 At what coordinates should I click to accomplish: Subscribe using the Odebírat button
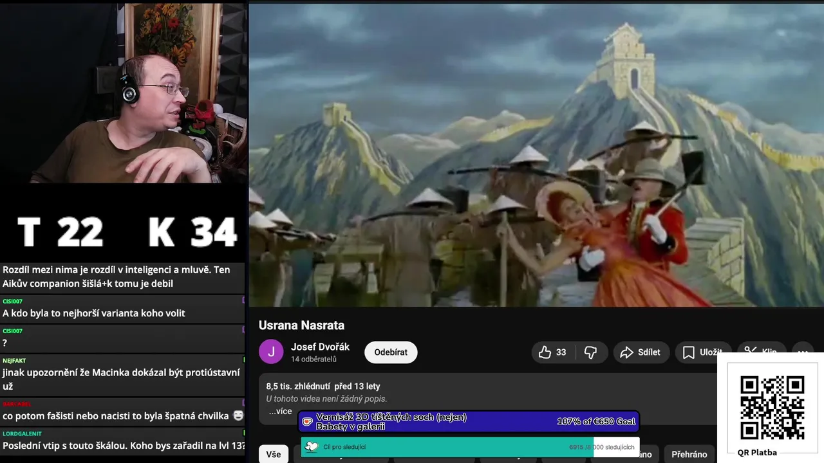(x=391, y=352)
